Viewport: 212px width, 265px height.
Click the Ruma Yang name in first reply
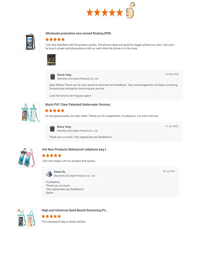(x=64, y=75)
